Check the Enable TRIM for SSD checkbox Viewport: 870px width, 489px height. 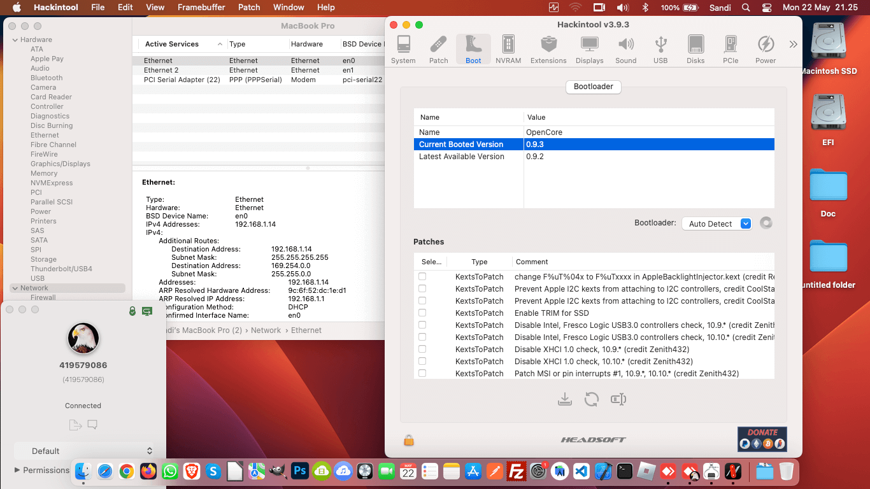422,313
